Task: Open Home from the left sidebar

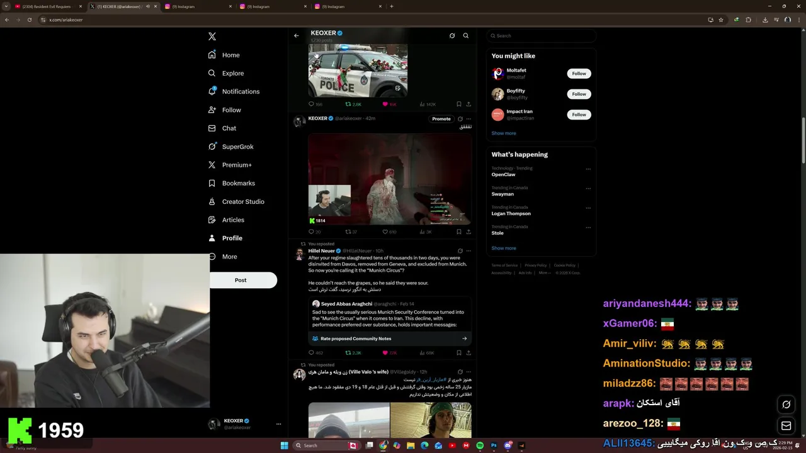Action: (x=224, y=55)
